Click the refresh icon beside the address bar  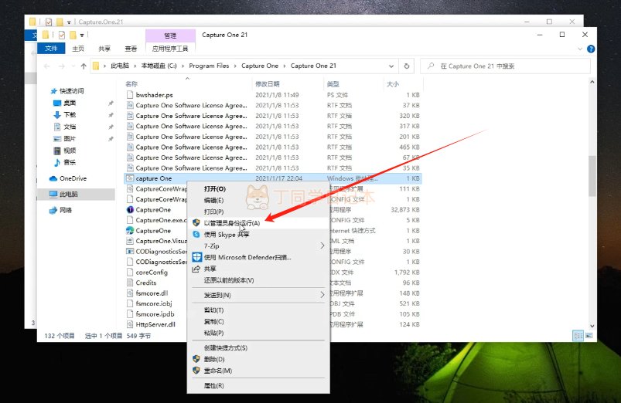click(406, 66)
